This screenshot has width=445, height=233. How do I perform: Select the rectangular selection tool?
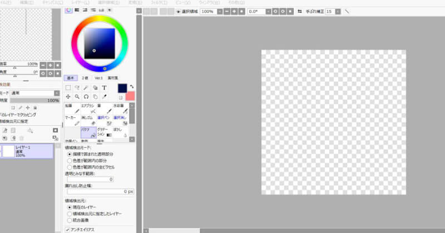[68, 88]
